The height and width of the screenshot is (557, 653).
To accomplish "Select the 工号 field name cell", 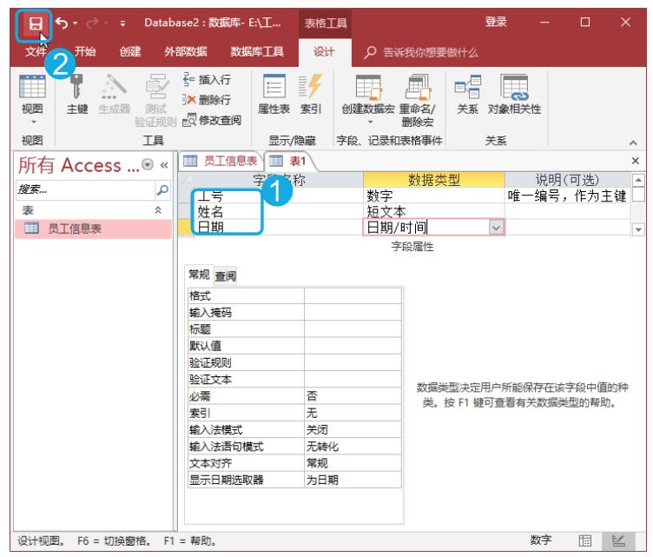I will (278, 196).
